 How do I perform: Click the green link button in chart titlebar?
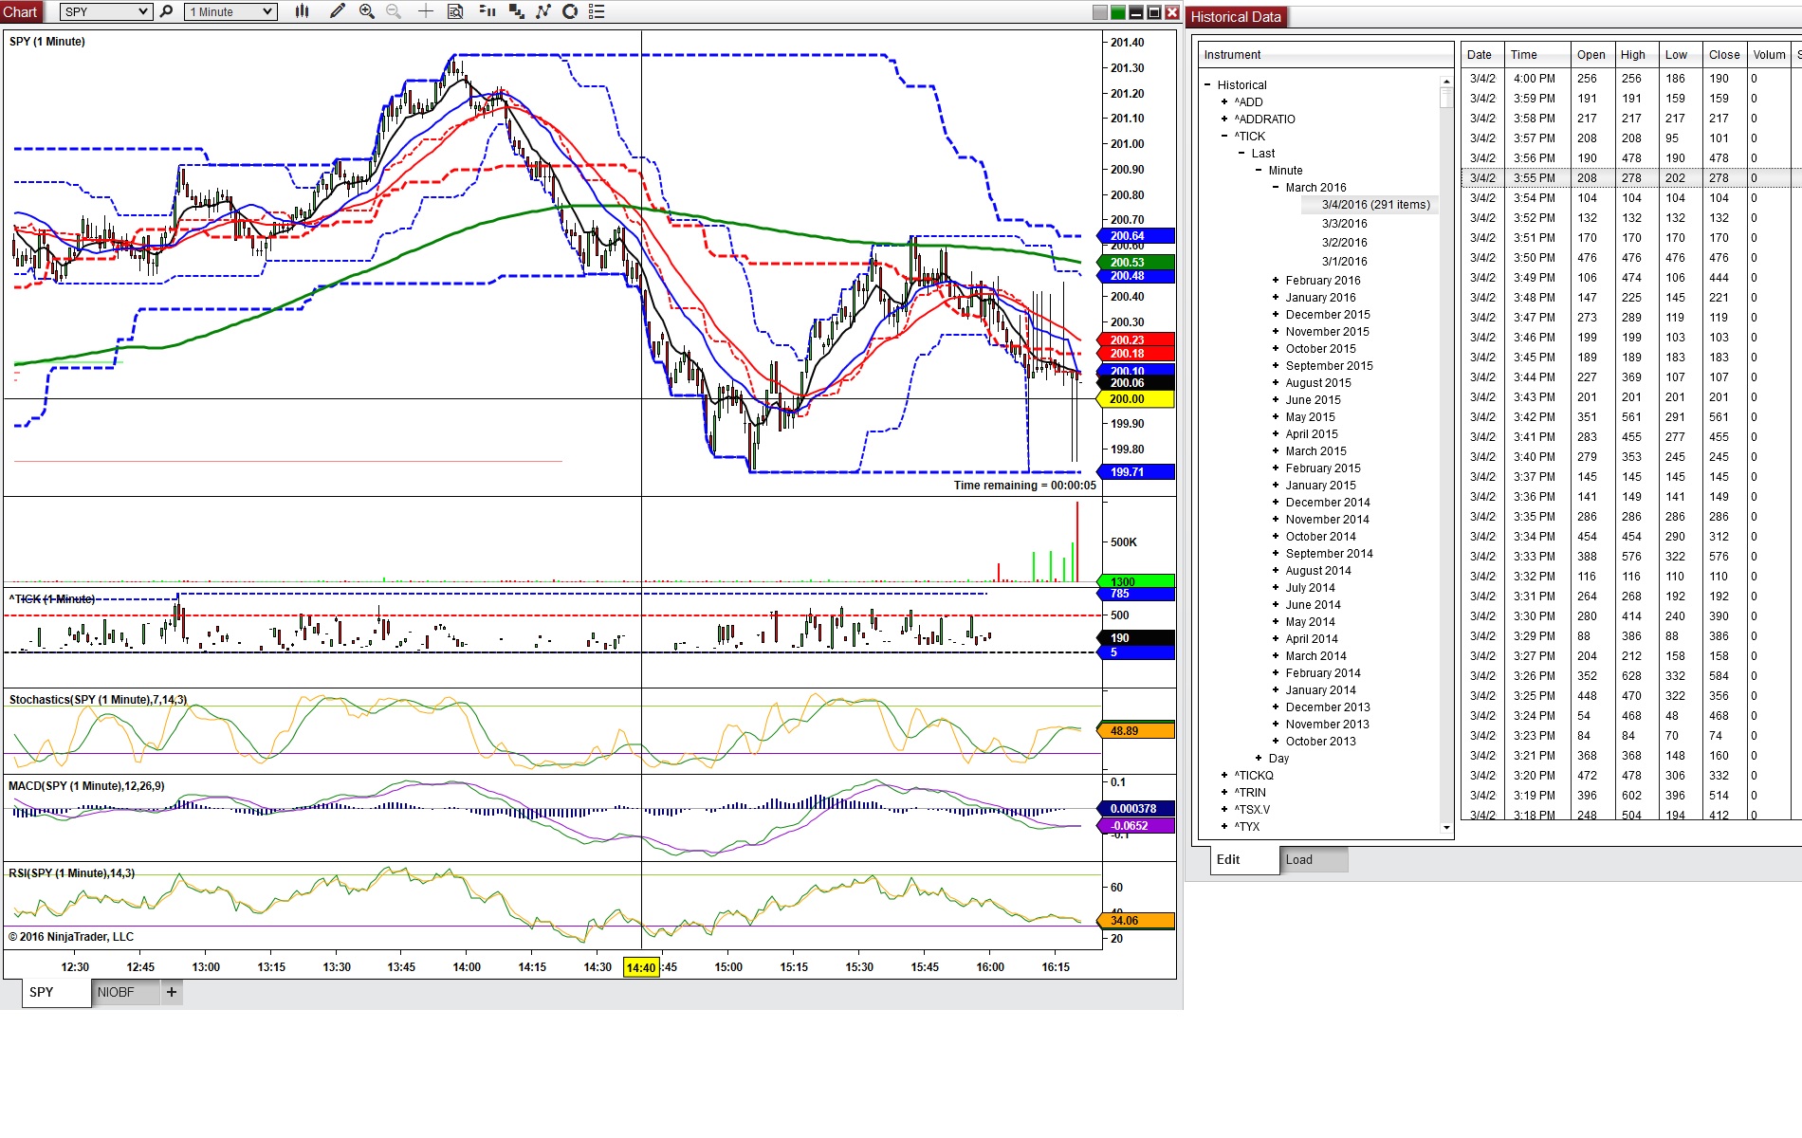(x=1118, y=12)
